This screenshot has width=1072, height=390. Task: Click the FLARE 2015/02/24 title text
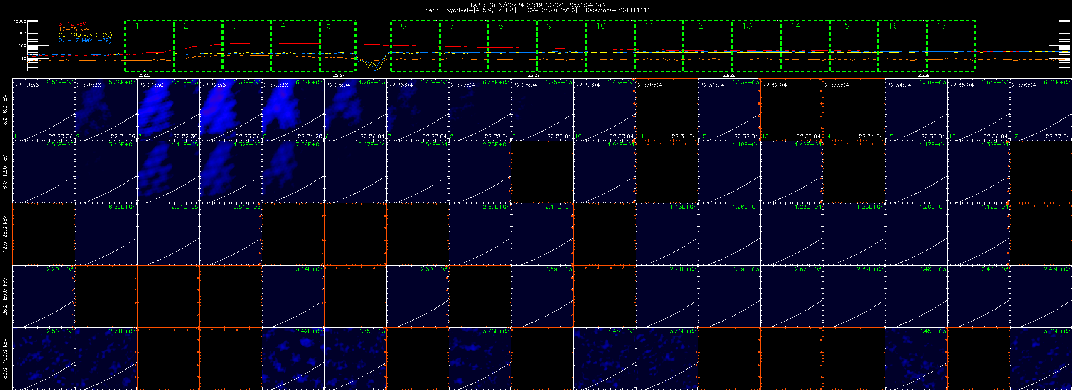pos(536,5)
